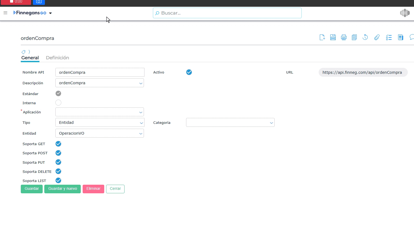Enable the Interna checkbox
The height and width of the screenshot is (245, 414).
tap(58, 103)
